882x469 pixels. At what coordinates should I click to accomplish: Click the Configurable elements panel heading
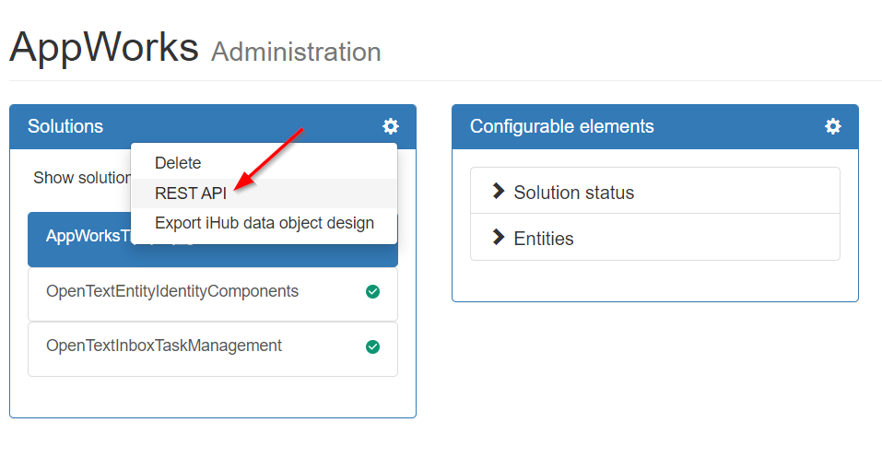(x=562, y=126)
